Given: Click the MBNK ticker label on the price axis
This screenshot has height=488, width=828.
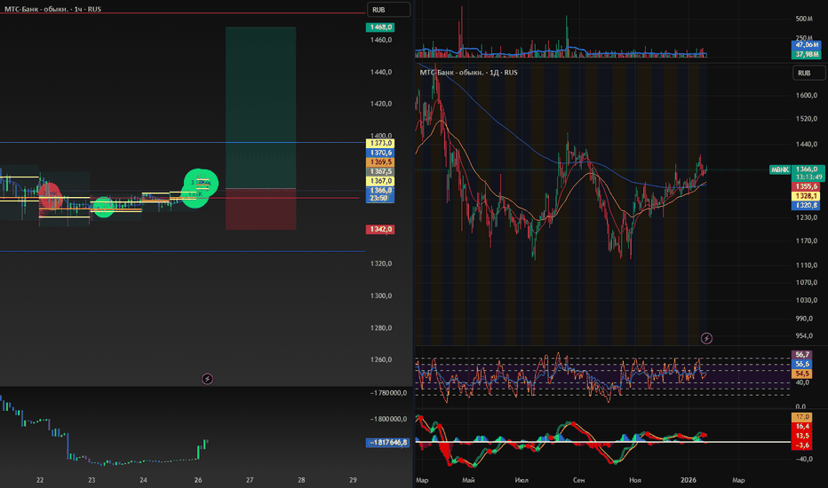Looking at the screenshot, I should (x=779, y=169).
